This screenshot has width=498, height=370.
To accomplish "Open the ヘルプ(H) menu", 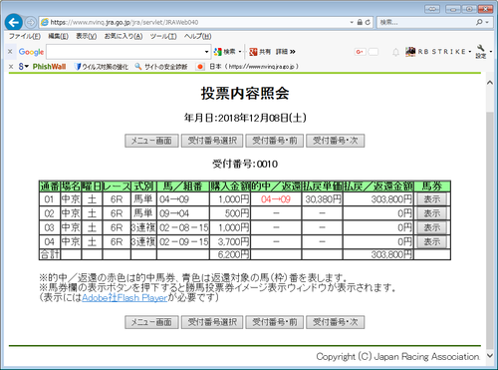I will pos(197,36).
